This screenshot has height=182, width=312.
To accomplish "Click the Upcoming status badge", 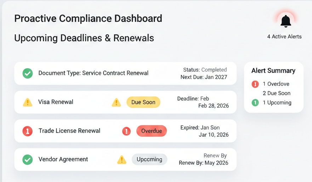I will point(149,159).
